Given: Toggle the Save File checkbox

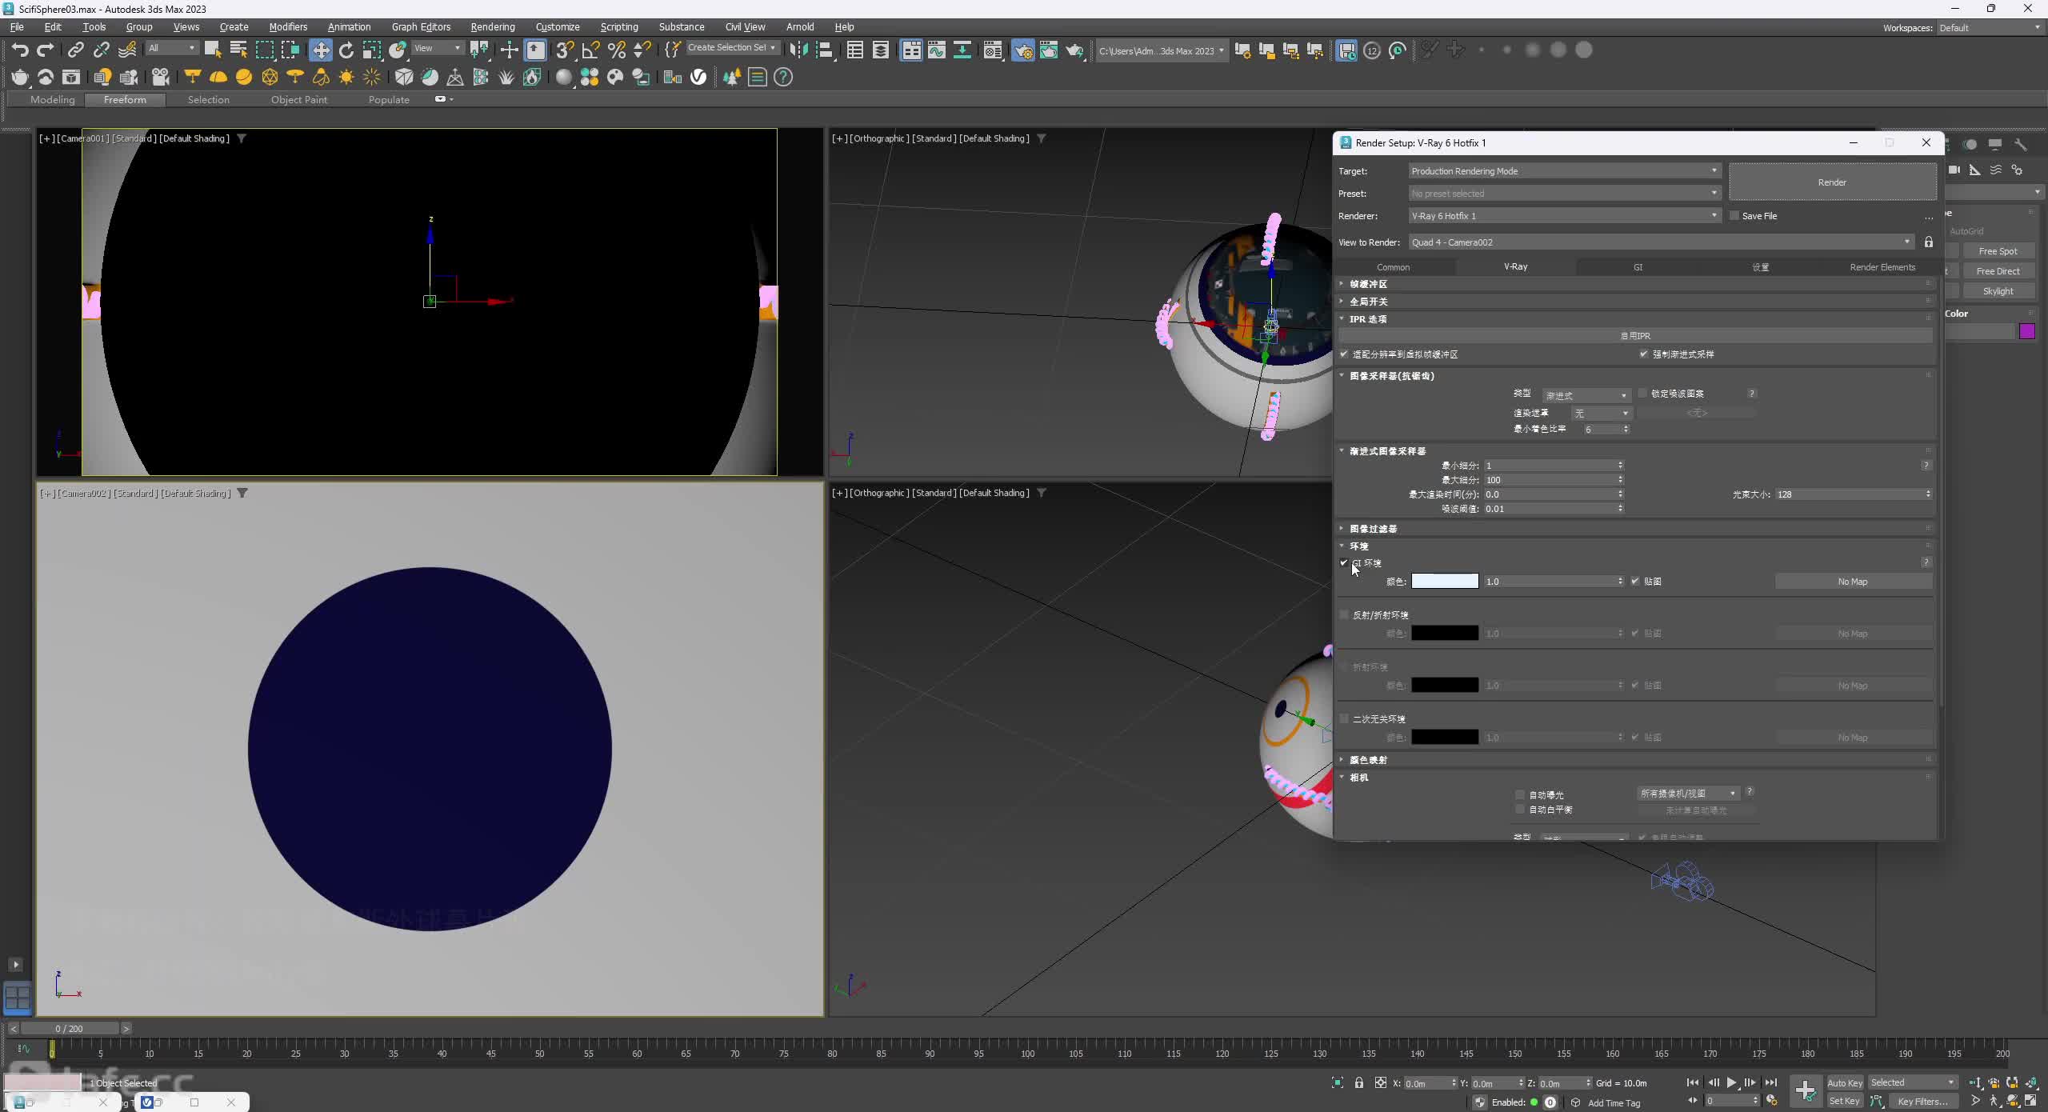Looking at the screenshot, I should tap(1734, 215).
